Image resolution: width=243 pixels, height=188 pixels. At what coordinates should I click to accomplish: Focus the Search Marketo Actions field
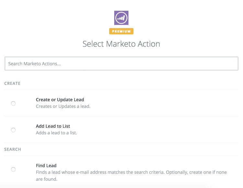[x=121, y=64]
